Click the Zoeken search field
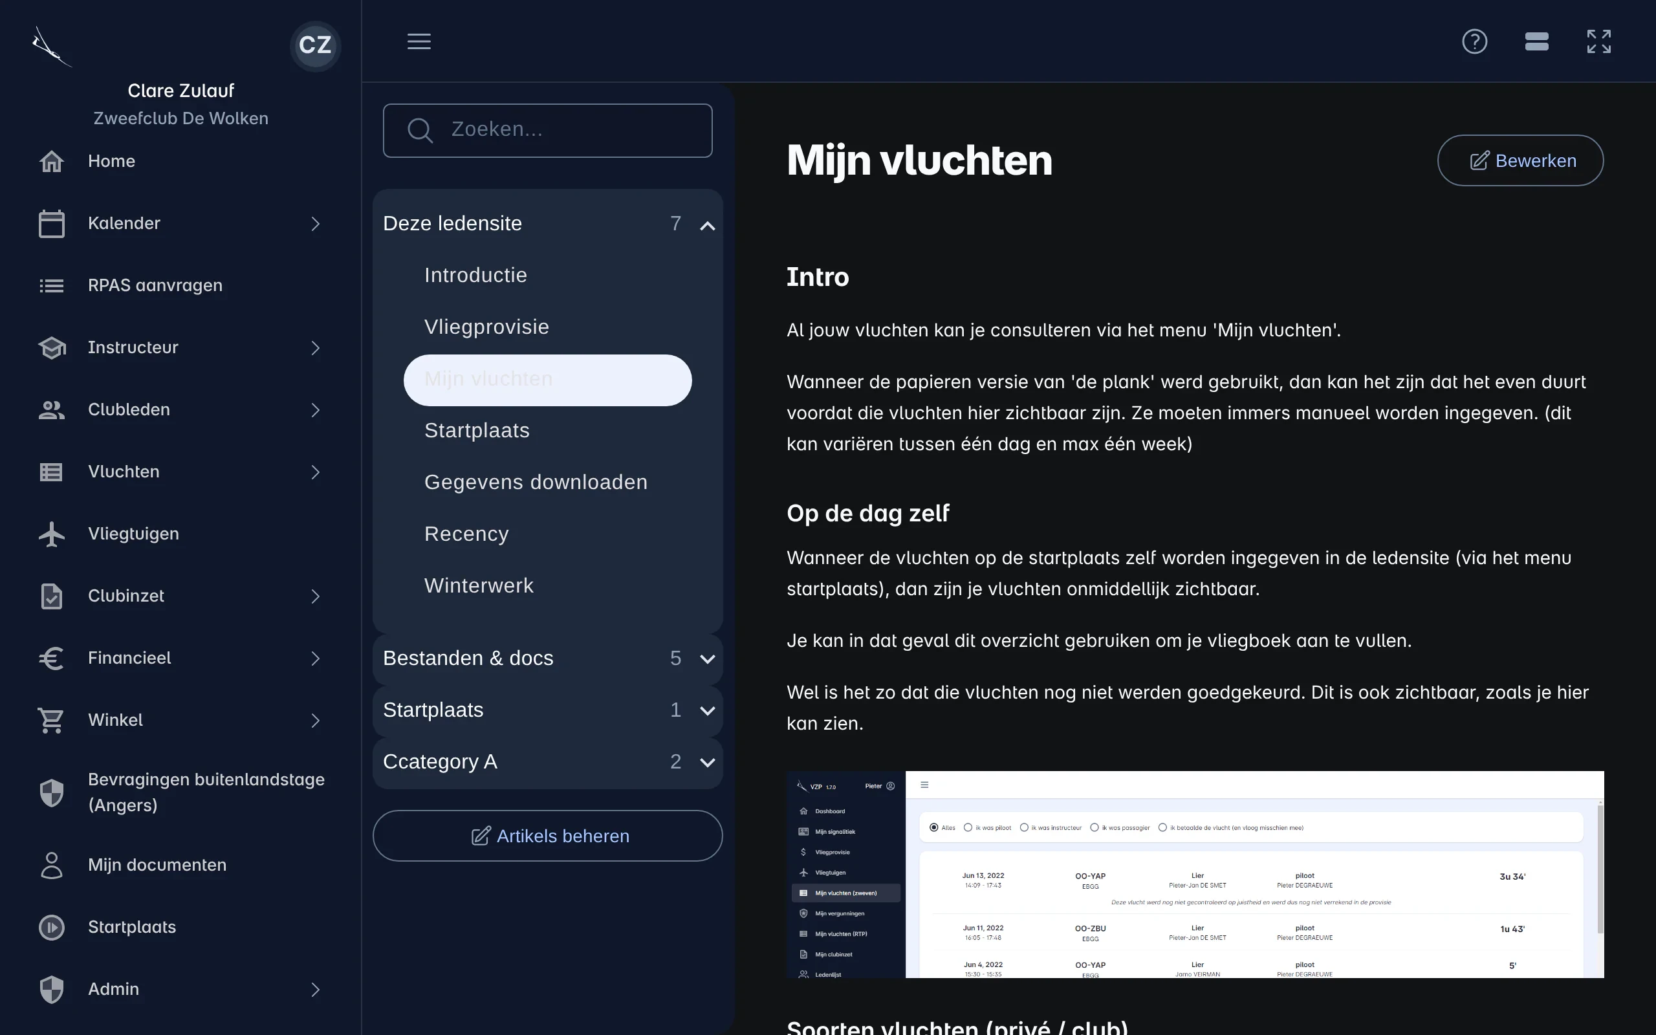 [547, 130]
